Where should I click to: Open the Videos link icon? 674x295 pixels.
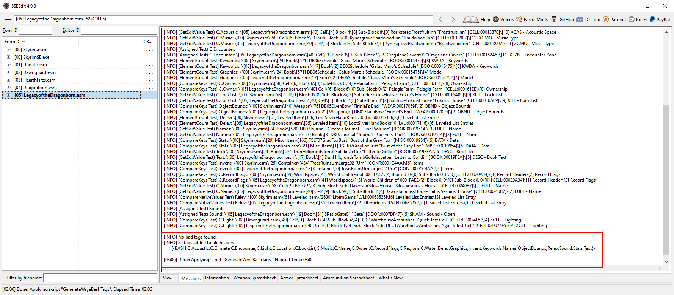click(496, 19)
